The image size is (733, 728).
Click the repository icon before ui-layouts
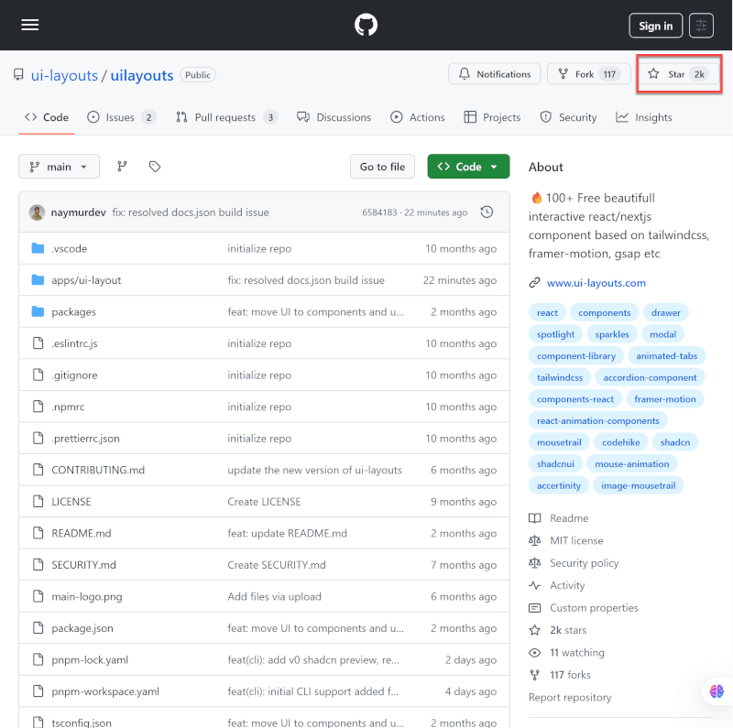(18, 75)
